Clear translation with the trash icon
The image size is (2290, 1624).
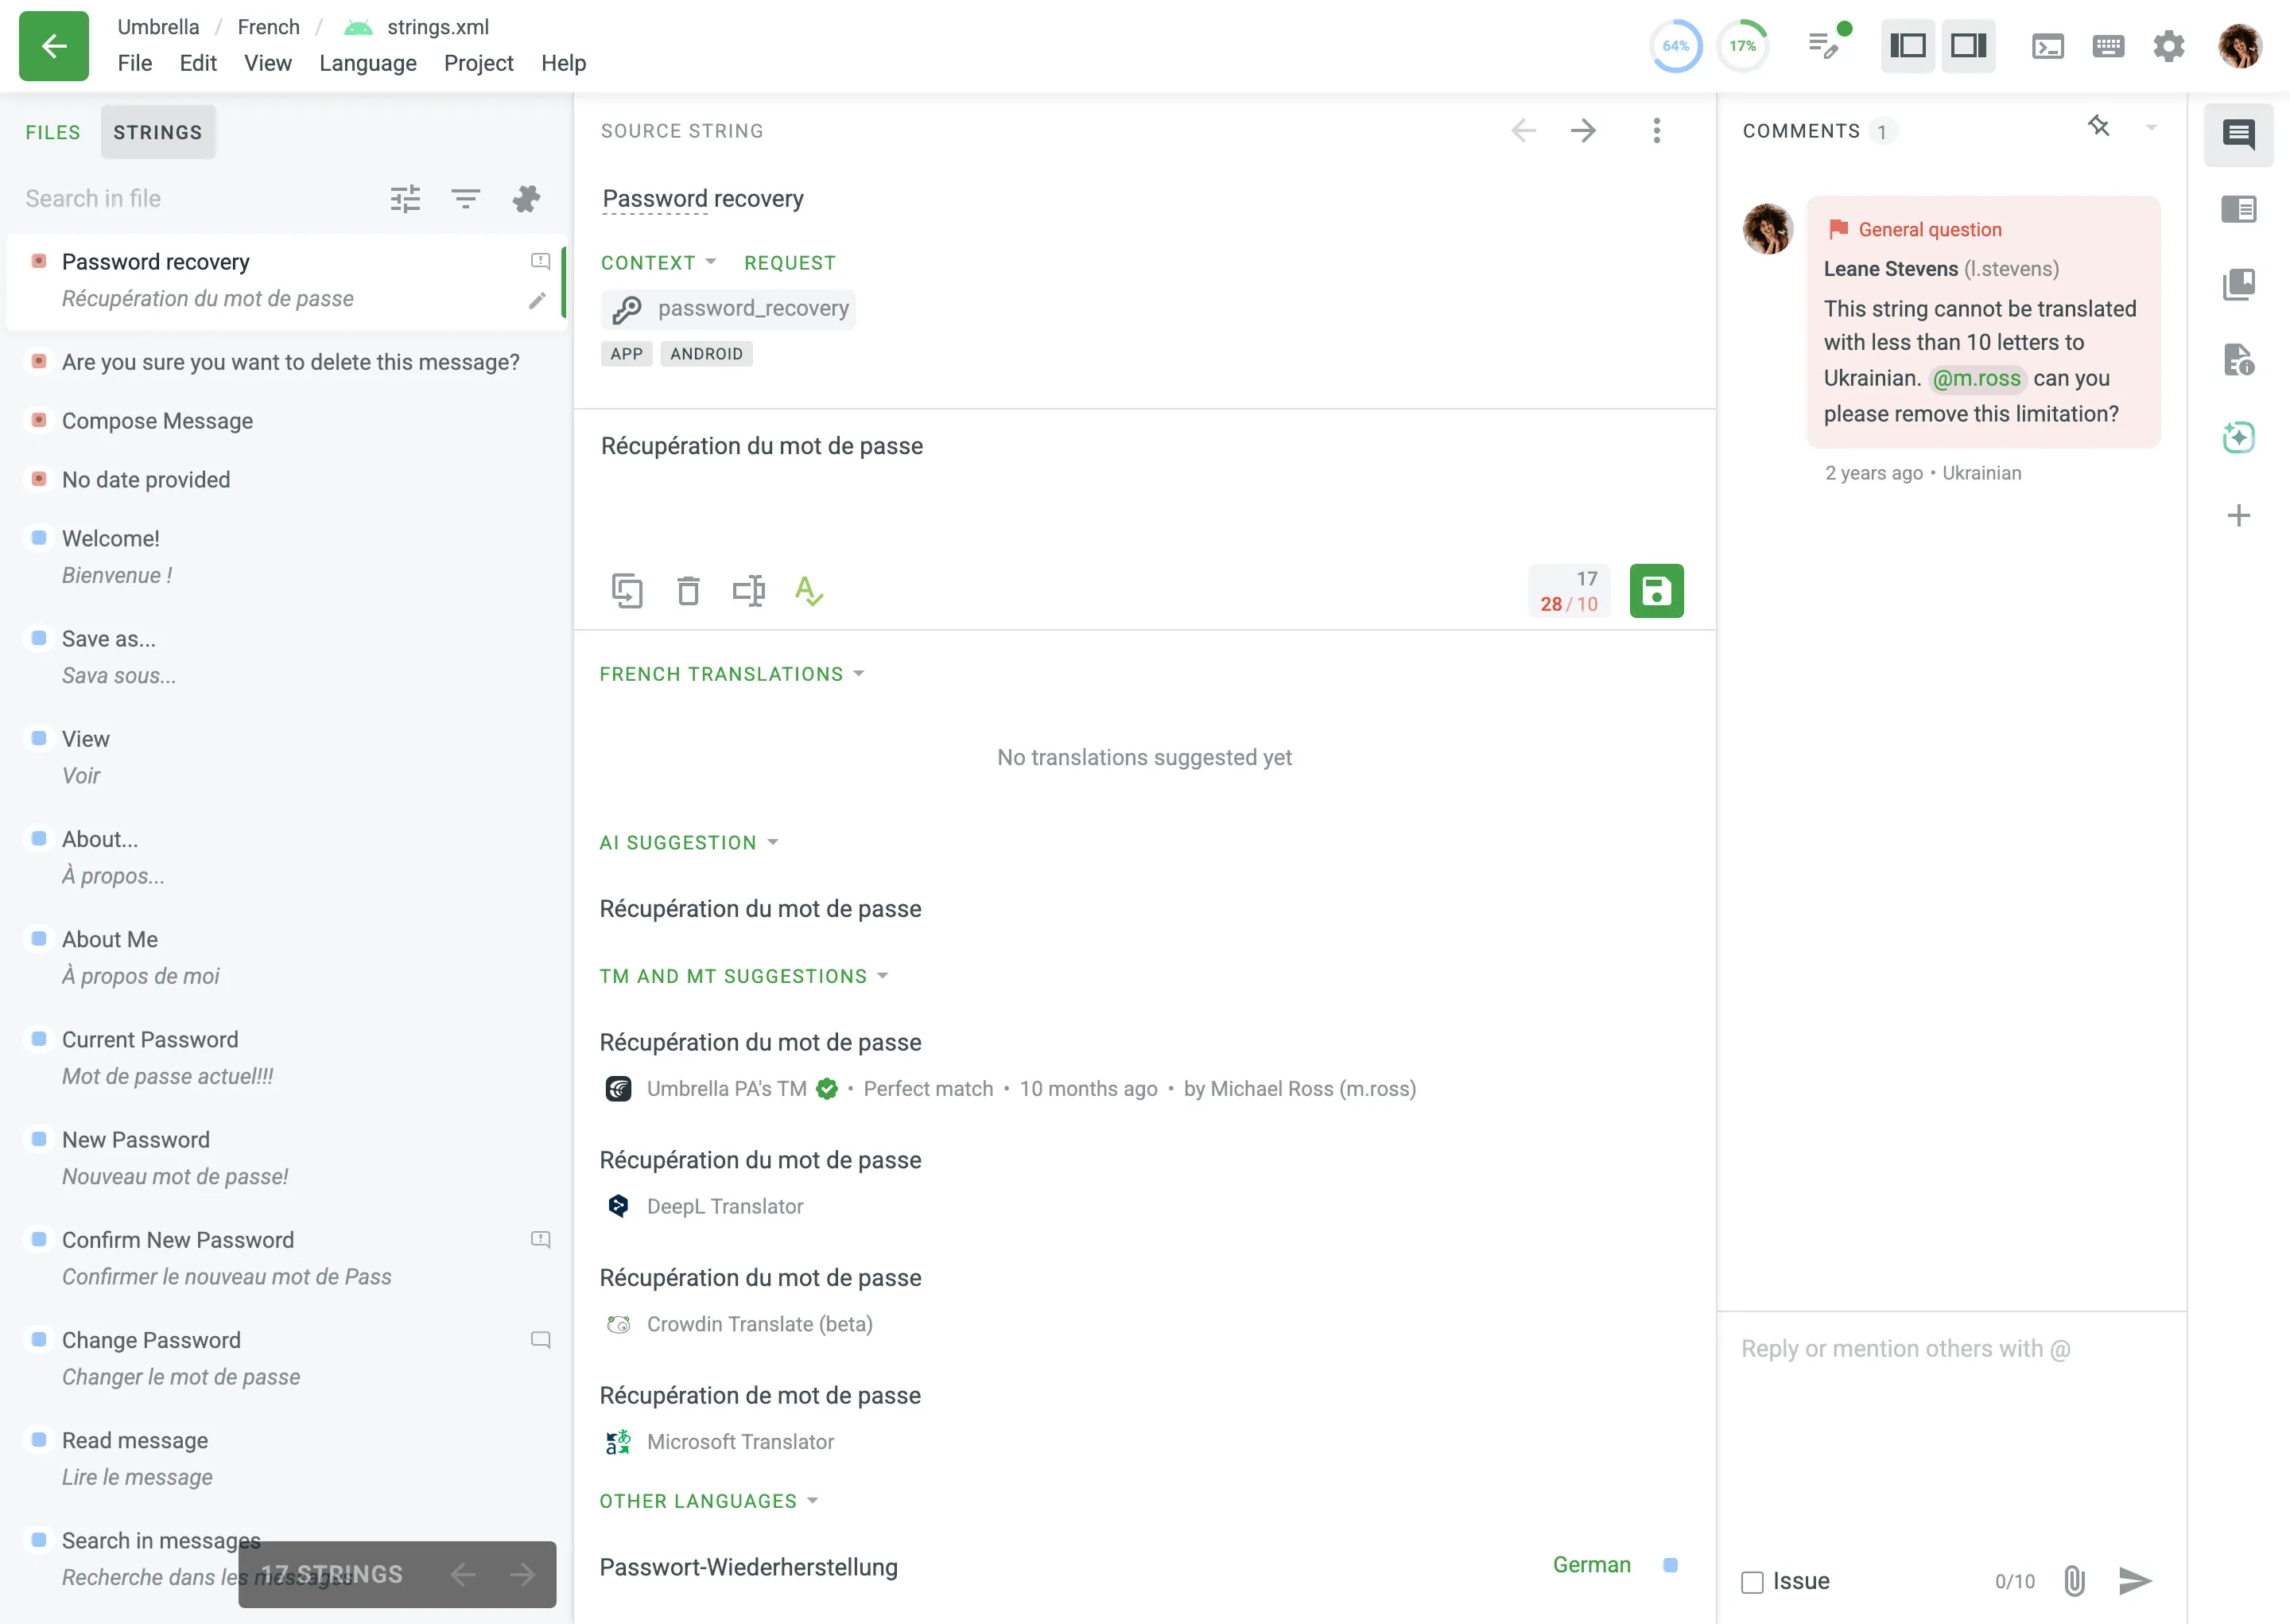(x=688, y=591)
